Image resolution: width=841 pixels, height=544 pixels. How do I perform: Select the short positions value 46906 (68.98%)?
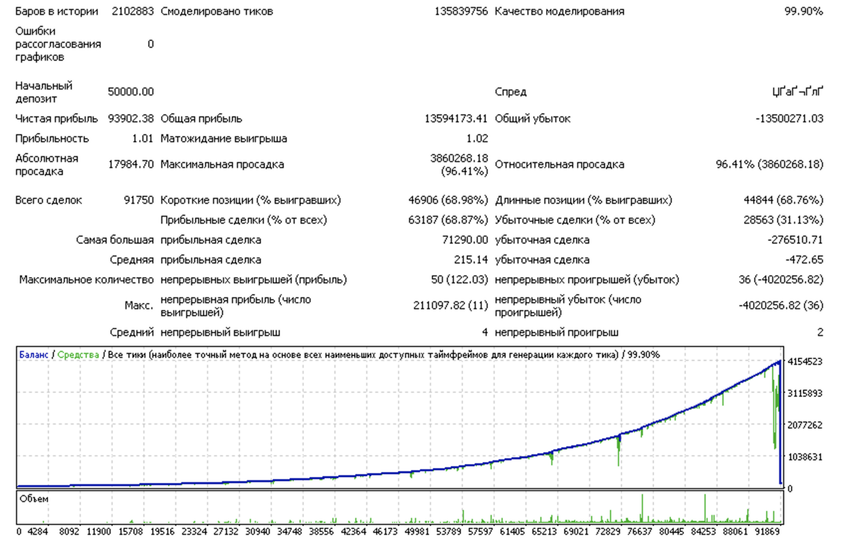[x=449, y=200]
